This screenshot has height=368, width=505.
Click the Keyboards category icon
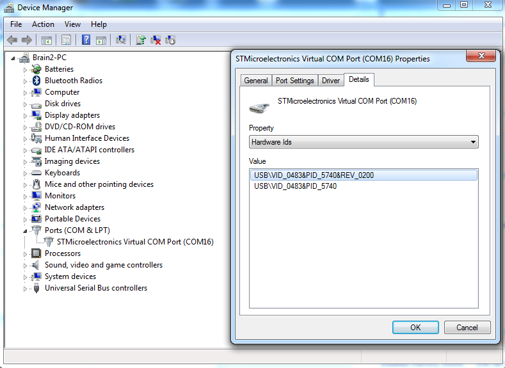(x=36, y=173)
